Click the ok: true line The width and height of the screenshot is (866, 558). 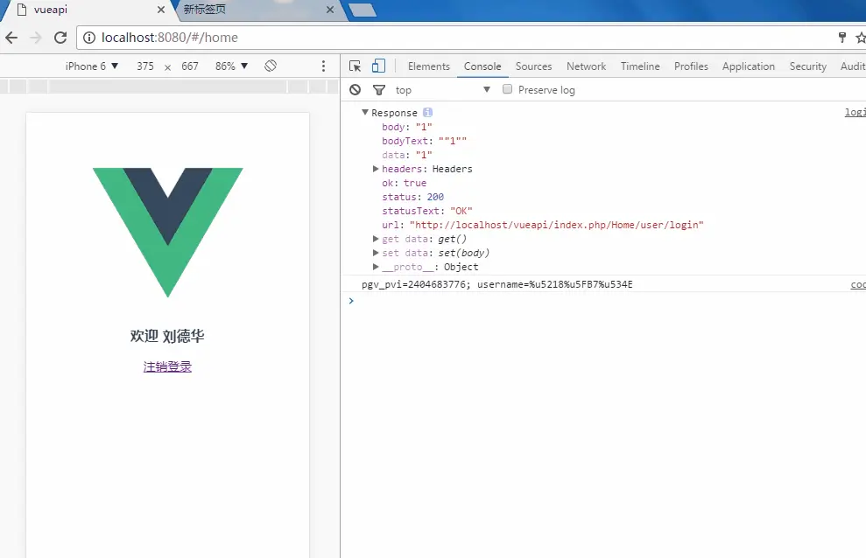tap(404, 183)
